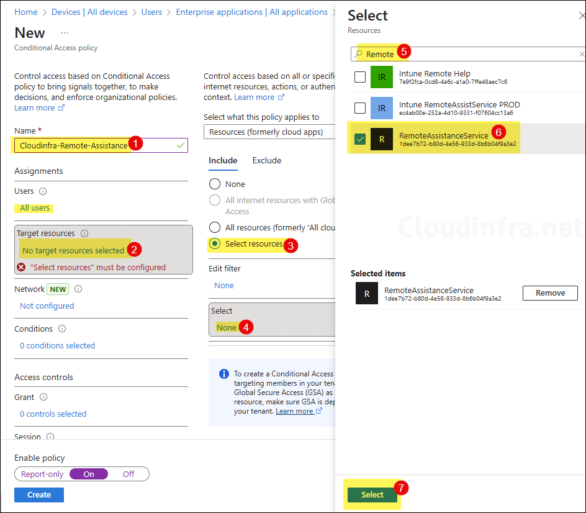Viewport: 586px width, 513px height.
Task: Clear the search box with the X icon
Action: click(581, 54)
